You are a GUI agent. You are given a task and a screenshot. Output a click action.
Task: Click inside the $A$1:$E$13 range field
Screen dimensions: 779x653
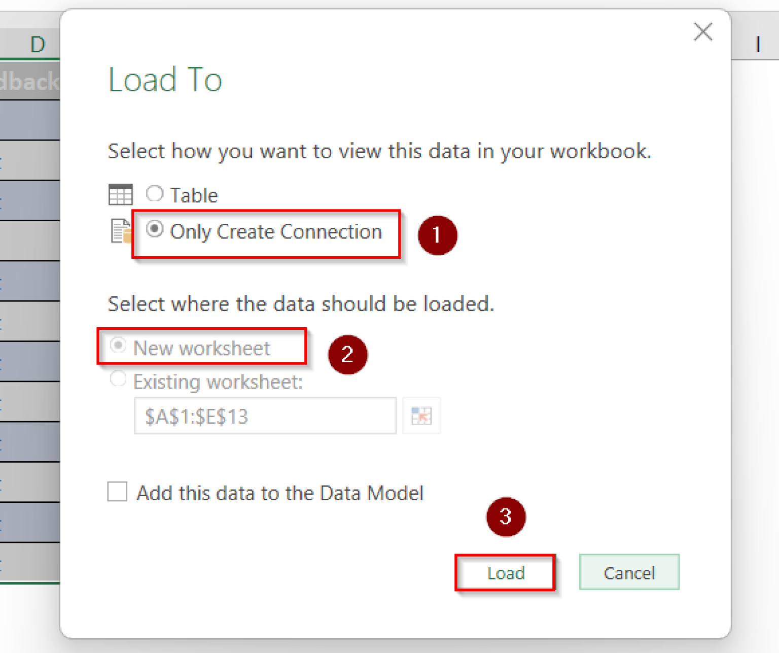click(264, 416)
